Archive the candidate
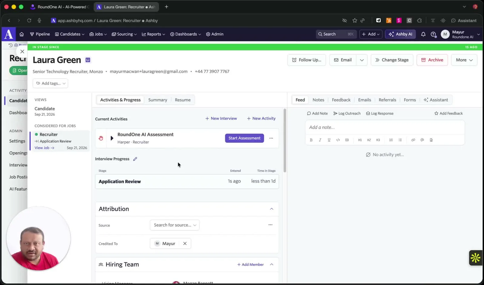The width and height of the screenshot is (484, 285). click(432, 60)
